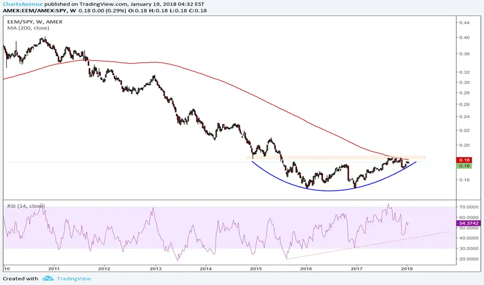Click the 0.30 price axis value
Screen dimensions: 484x285
pos(464,82)
